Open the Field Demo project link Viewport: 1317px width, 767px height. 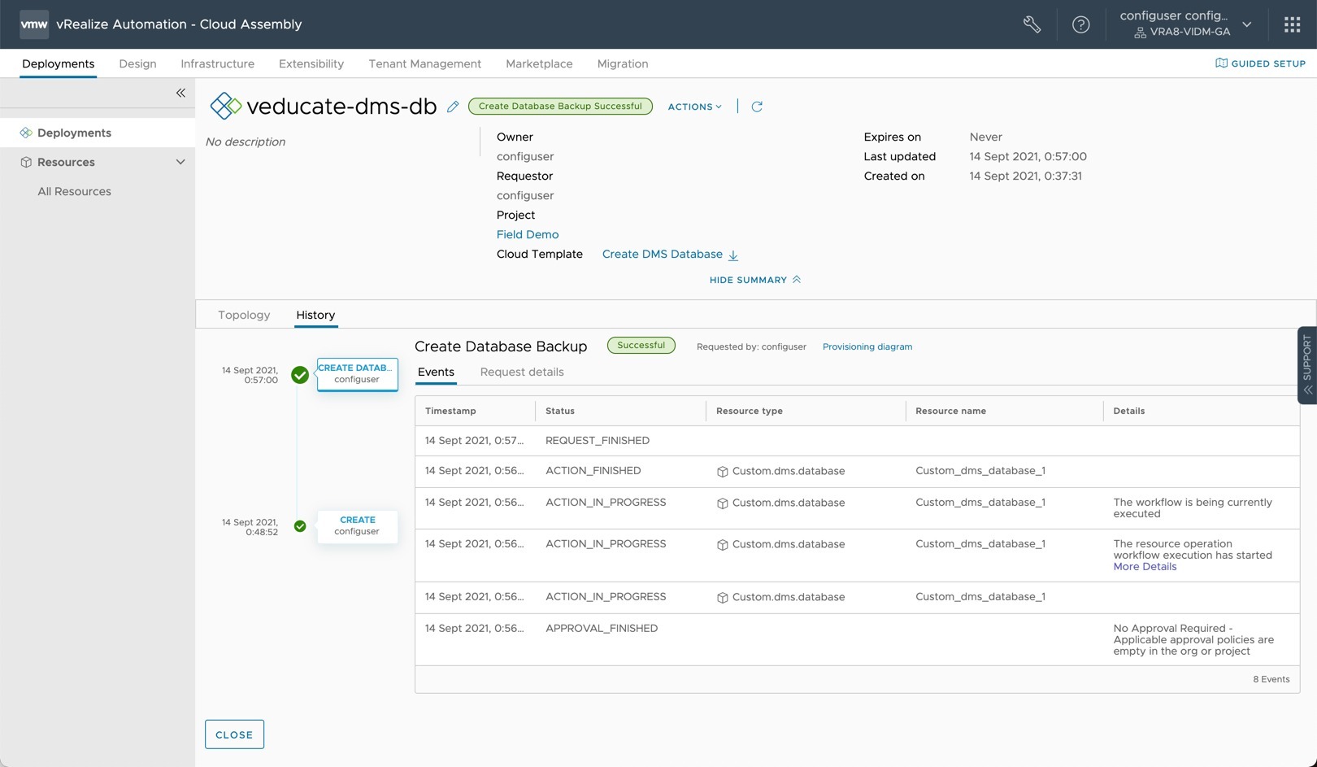(528, 234)
